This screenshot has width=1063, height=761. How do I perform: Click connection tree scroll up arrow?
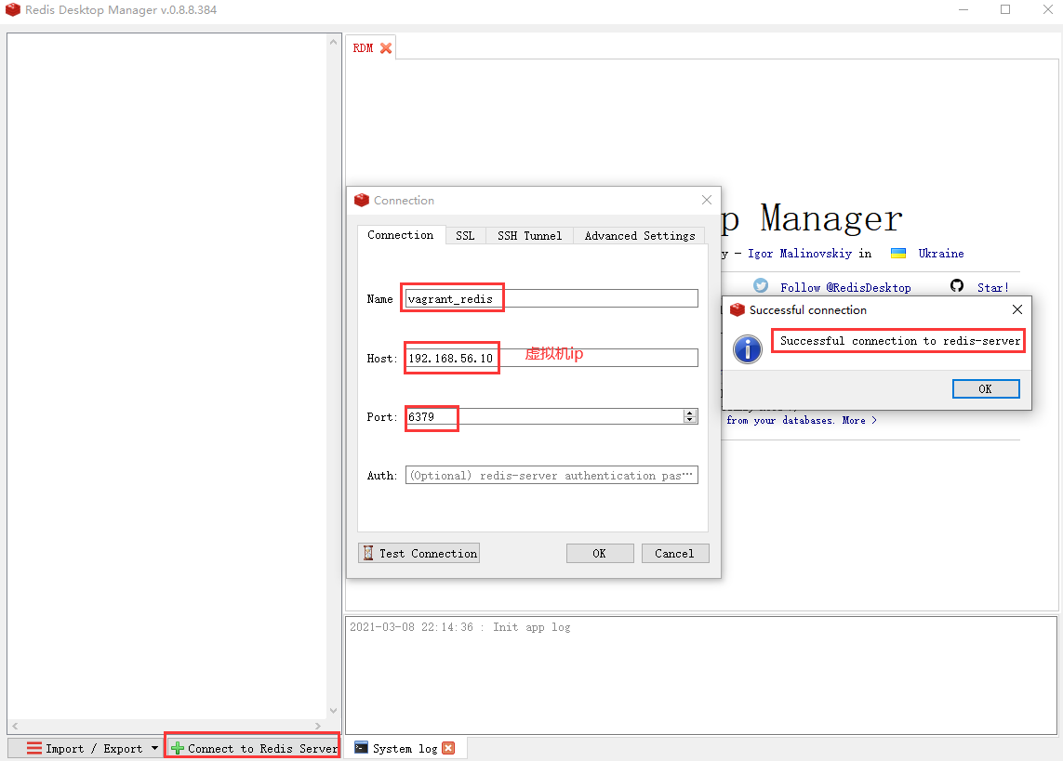click(333, 42)
